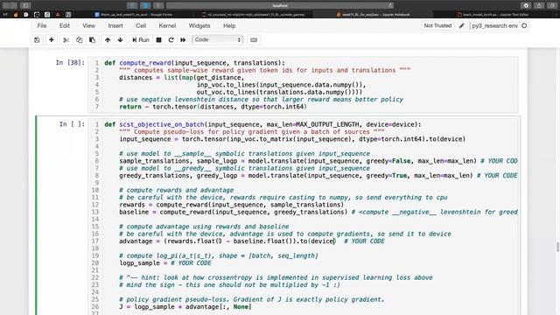Click the py3_research env kernel name
Viewport: 560px width, 315px height.
494,25
